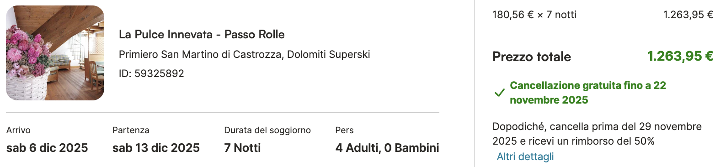Click the 7 Notti stay duration

[x=242, y=148]
